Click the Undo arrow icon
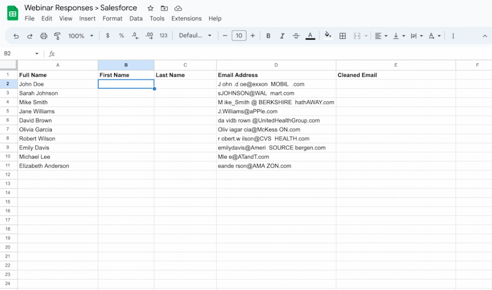The height and width of the screenshot is (290, 492). [16, 36]
